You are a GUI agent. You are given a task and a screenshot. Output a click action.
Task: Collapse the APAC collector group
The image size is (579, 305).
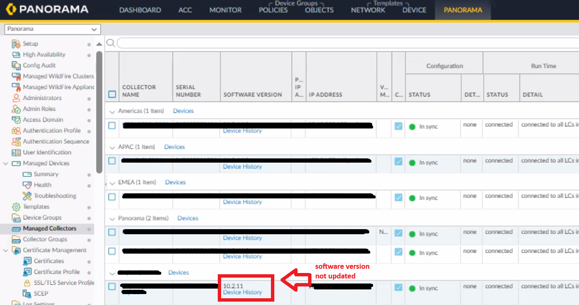[112, 147]
